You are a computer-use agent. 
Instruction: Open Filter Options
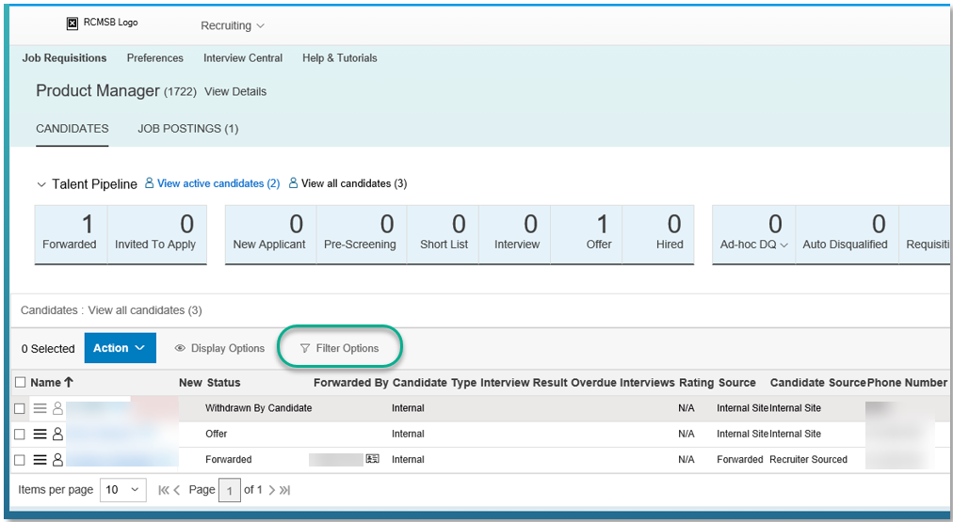pyautogui.click(x=339, y=348)
